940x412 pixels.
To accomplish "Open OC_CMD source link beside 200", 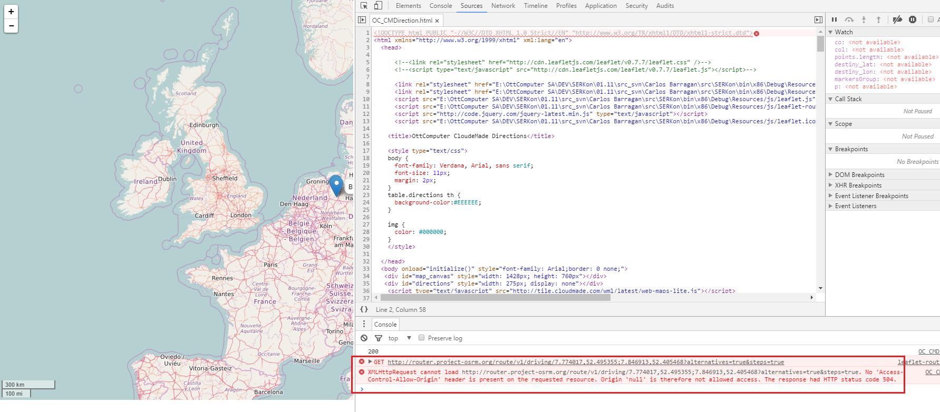I will point(928,351).
